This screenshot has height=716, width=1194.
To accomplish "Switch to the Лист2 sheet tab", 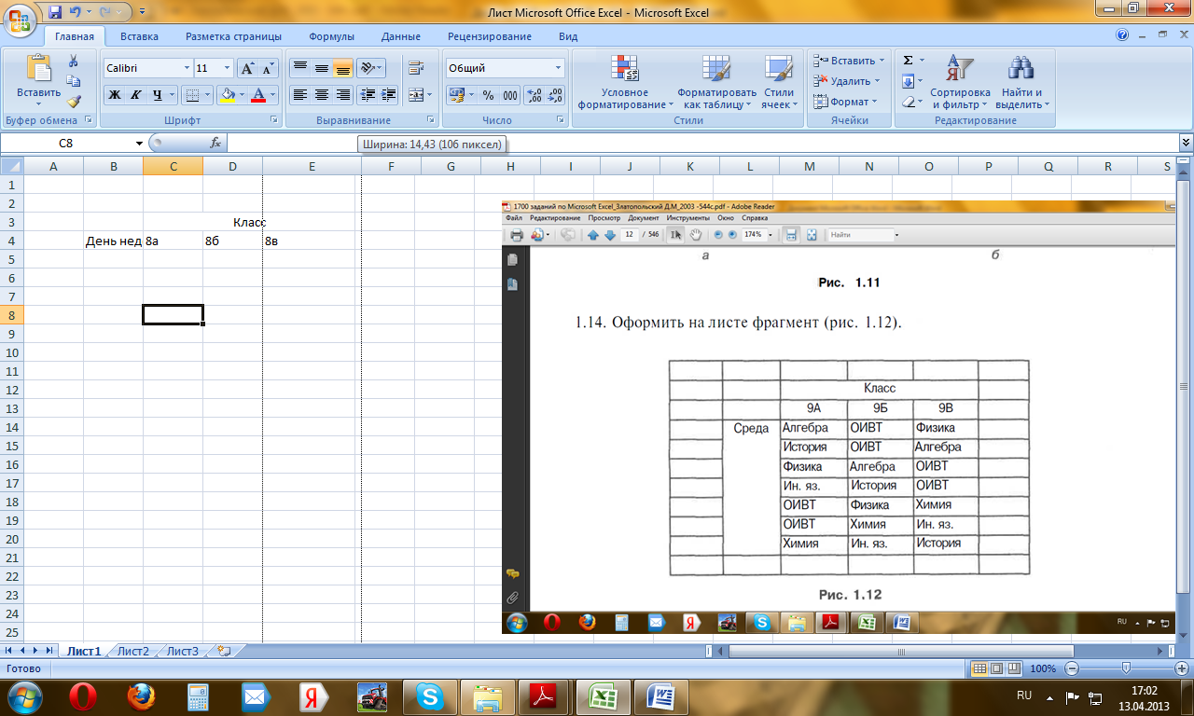I will coord(133,652).
